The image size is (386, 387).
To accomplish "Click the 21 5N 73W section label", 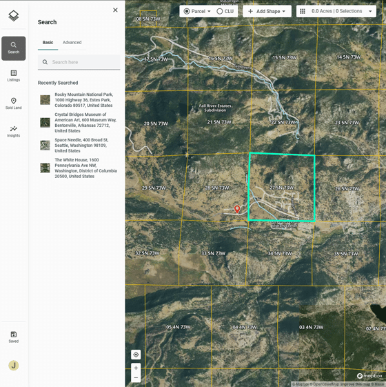I will point(219,122).
